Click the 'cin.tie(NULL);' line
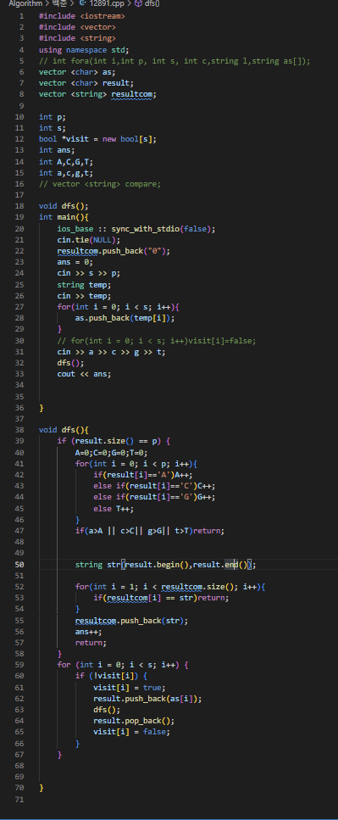This screenshot has width=338, height=820. (x=89, y=239)
